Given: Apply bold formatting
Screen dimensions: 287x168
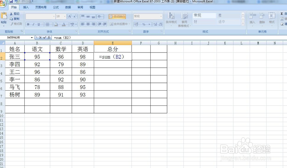Looking at the screenshot, I should tap(28, 24).
